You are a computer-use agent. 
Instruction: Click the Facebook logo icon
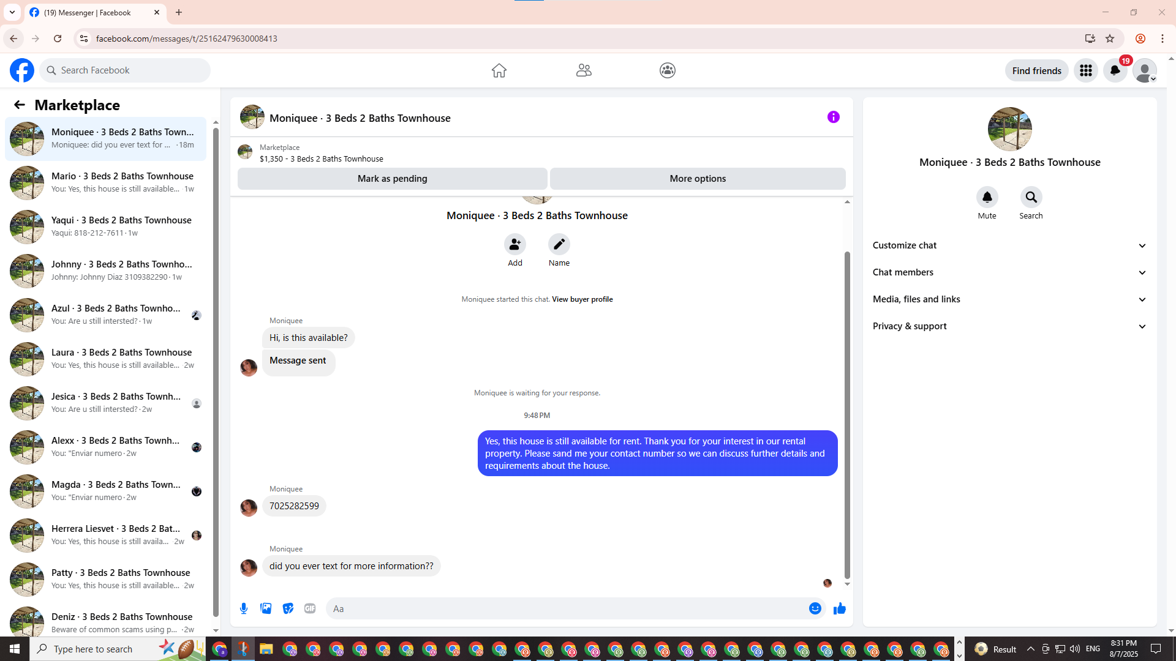[22, 70]
